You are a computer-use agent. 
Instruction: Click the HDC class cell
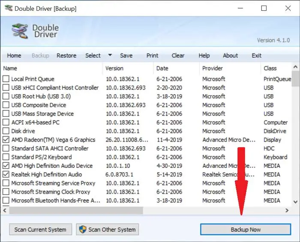(x=269, y=149)
